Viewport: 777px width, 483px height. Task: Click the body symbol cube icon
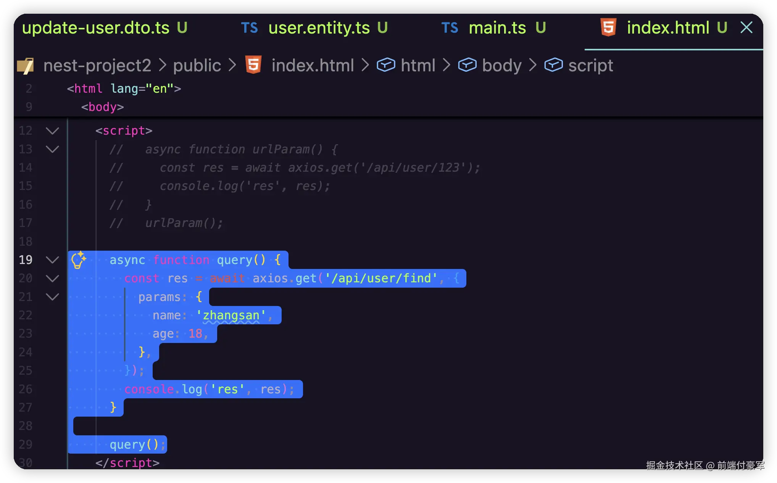tap(467, 65)
